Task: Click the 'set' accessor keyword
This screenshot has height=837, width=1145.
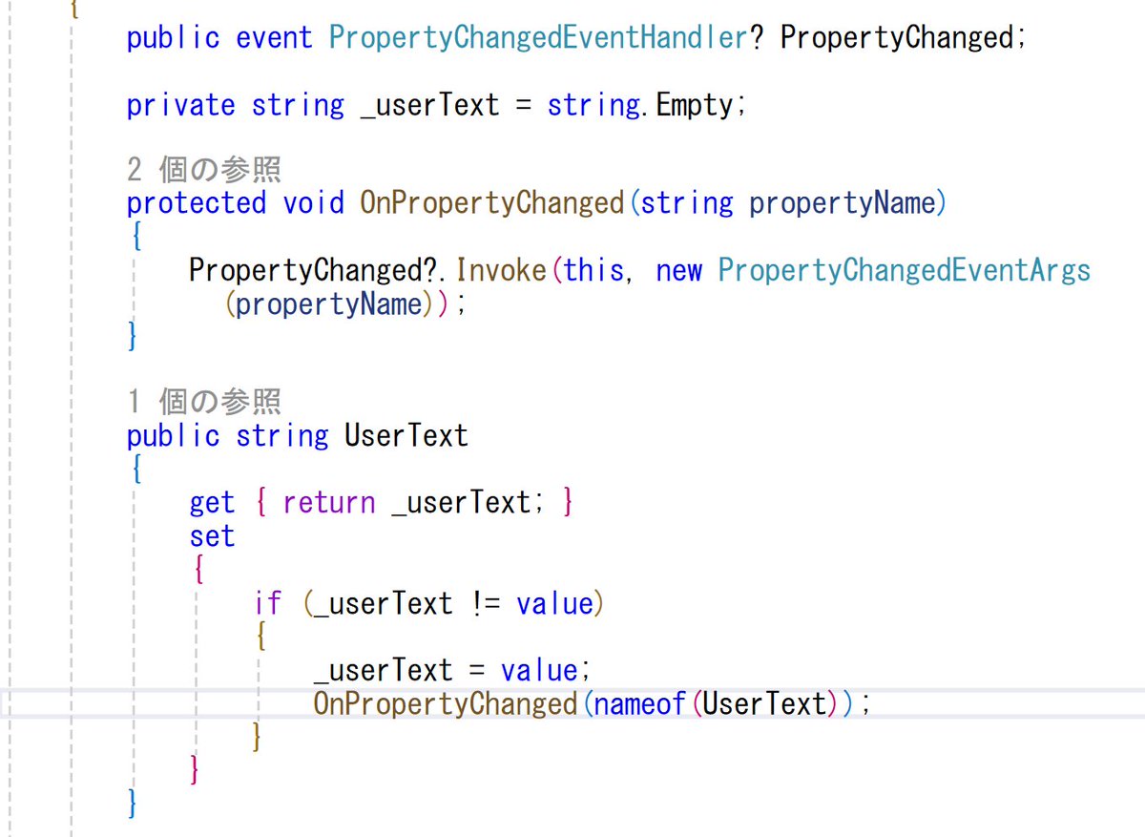Action: [x=212, y=536]
